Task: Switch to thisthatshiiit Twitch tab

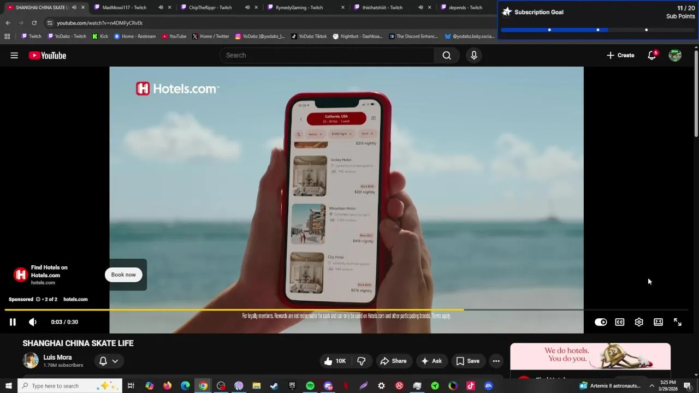Action: click(382, 8)
